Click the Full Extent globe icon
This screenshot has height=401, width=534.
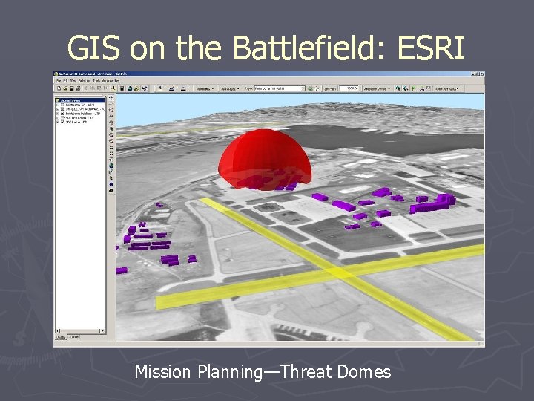coord(111,166)
